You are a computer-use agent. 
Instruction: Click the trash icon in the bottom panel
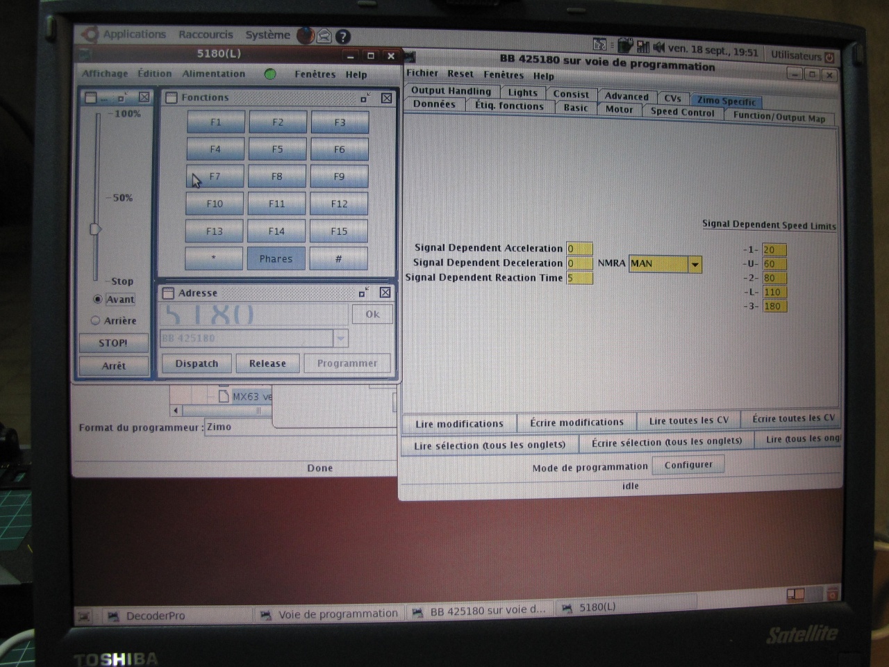[x=831, y=594]
